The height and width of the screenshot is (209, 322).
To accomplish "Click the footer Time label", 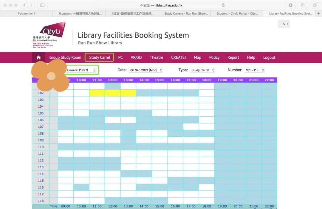I will (x=54, y=206).
